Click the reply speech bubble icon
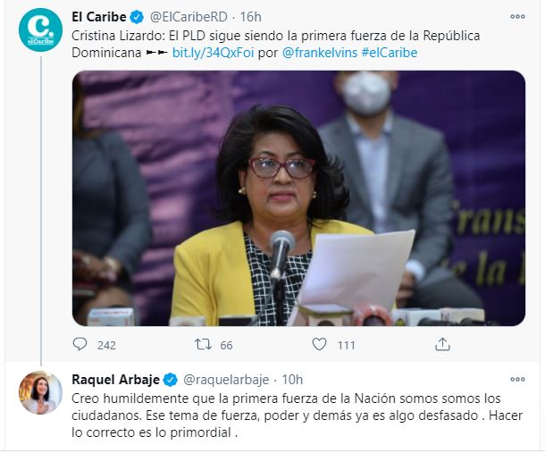The width and height of the screenshot is (545, 453). (80, 344)
